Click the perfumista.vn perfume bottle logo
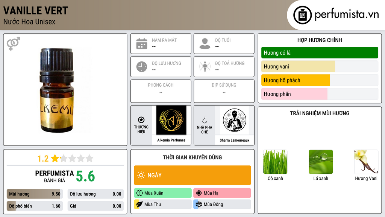The width and height of the screenshot is (385, 217). coord(303,15)
